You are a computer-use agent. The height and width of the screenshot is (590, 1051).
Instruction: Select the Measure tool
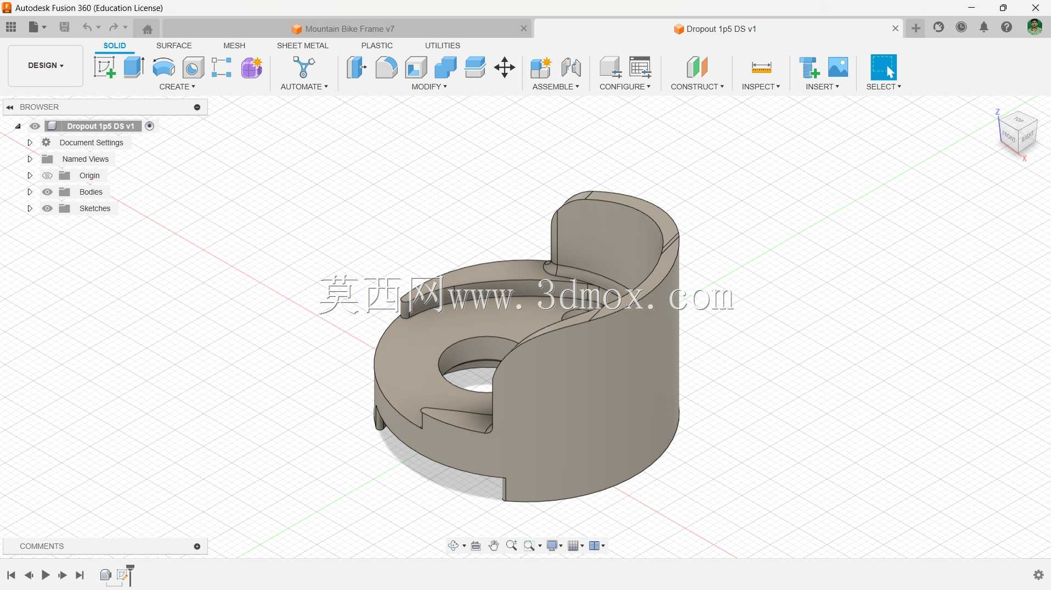[761, 67]
